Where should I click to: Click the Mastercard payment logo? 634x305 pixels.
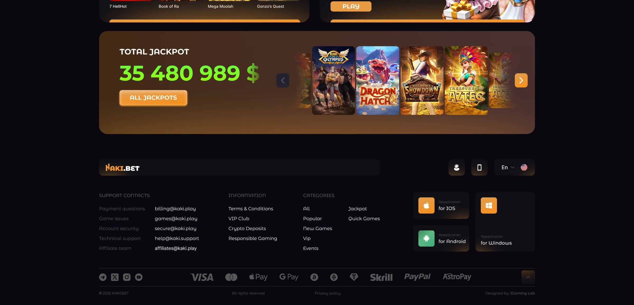pos(231,277)
